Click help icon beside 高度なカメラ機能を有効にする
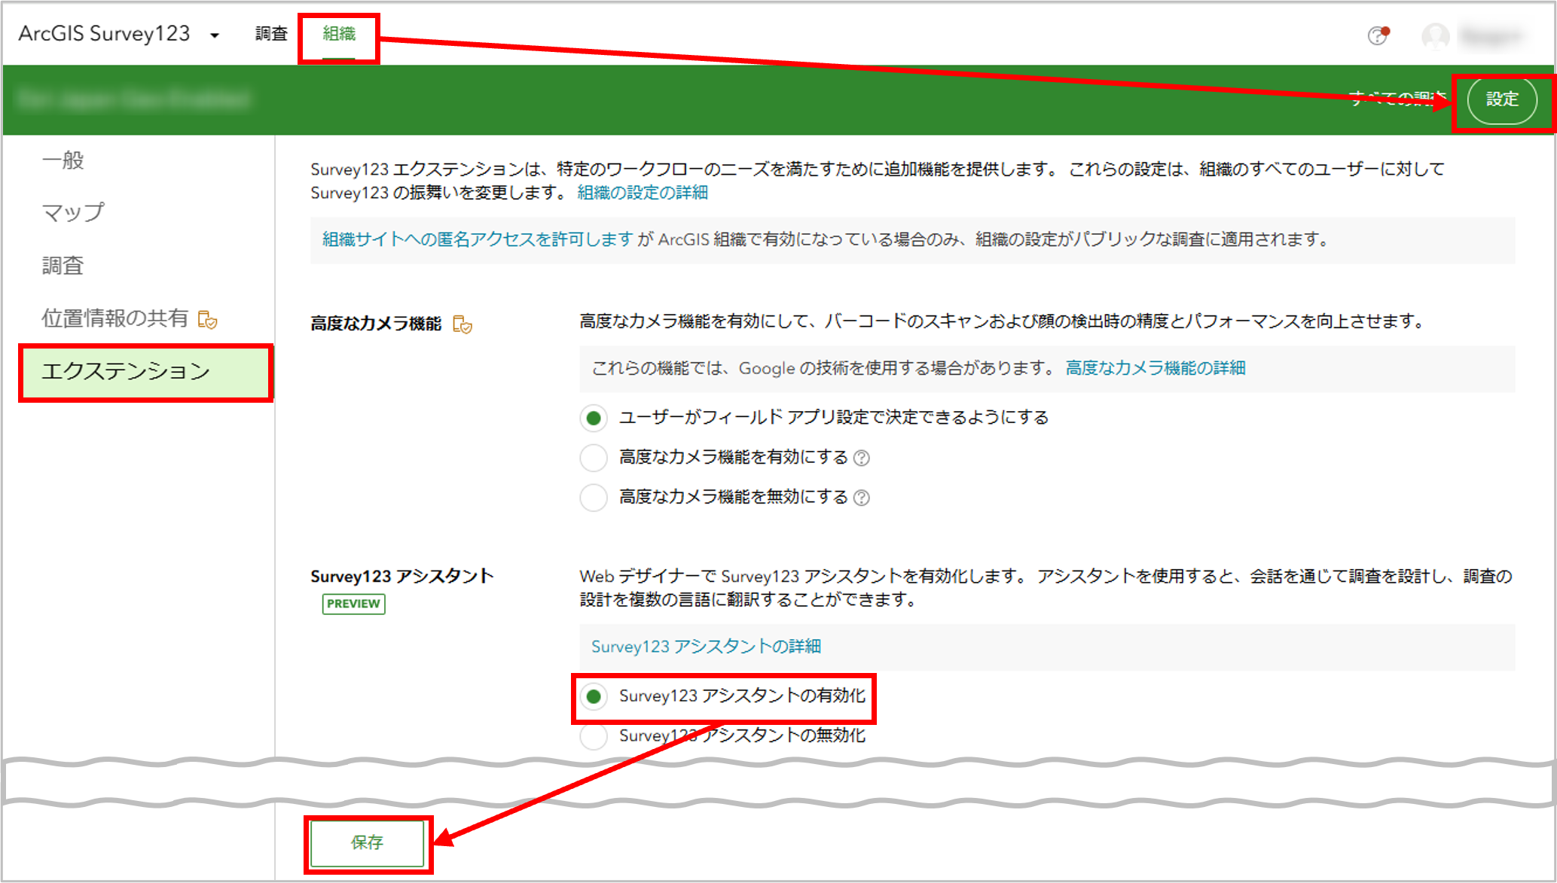 coord(862,458)
